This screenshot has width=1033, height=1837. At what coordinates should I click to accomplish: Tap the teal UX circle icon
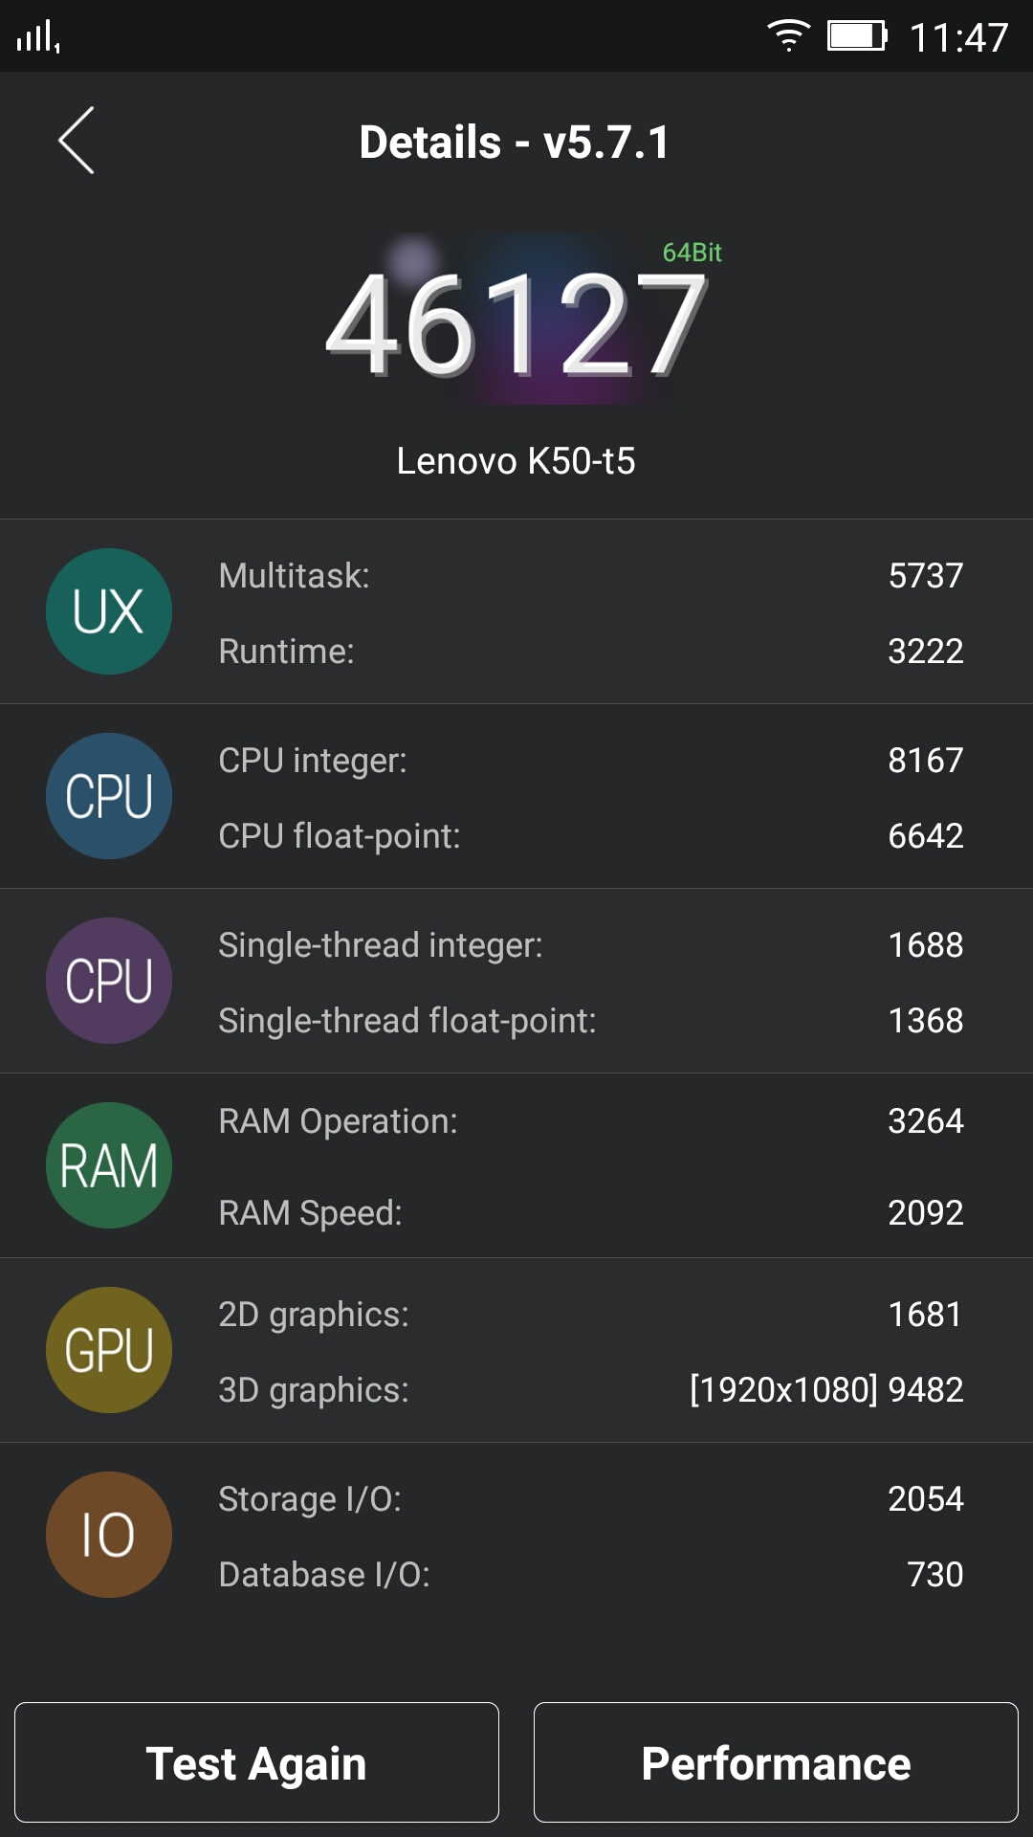click(109, 611)
